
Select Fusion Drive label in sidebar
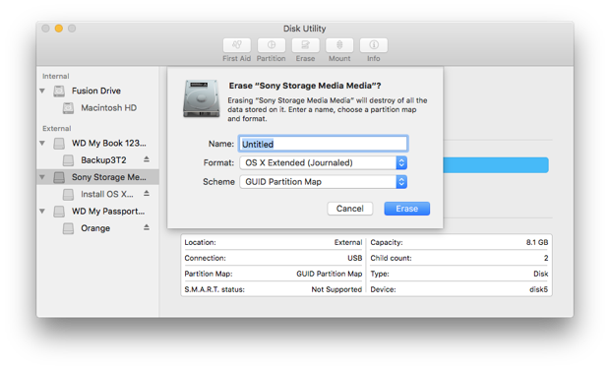click(96, 91)
